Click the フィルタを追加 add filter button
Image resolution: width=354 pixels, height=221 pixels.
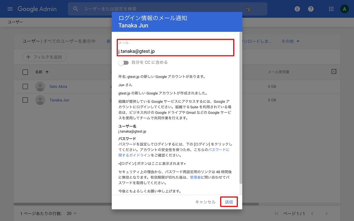click(x=45, y=57)
